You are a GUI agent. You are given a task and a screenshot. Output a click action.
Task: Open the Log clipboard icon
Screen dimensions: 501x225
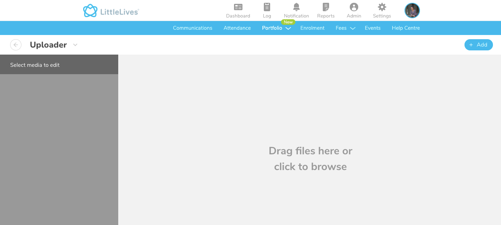(x=267, y=7)
